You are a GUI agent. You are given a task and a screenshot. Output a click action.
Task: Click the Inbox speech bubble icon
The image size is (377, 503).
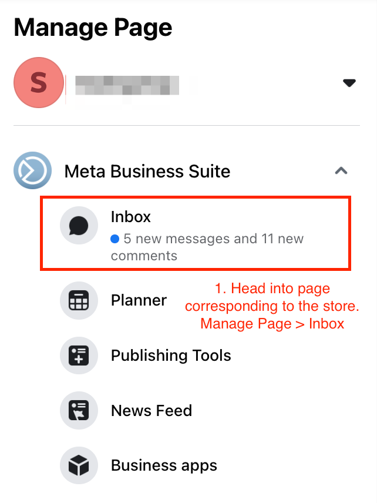(79, 226)
